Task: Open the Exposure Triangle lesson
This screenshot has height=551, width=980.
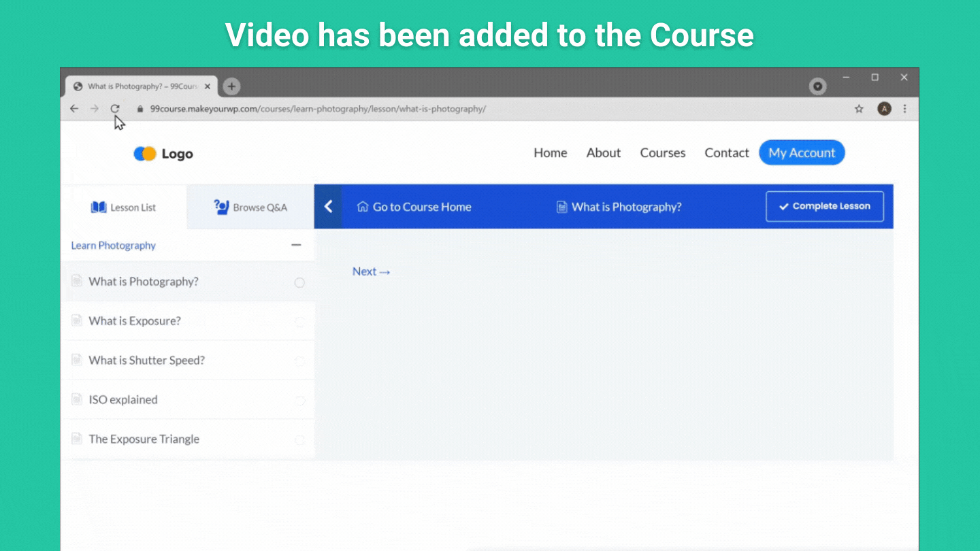Action: coord(144,439)
